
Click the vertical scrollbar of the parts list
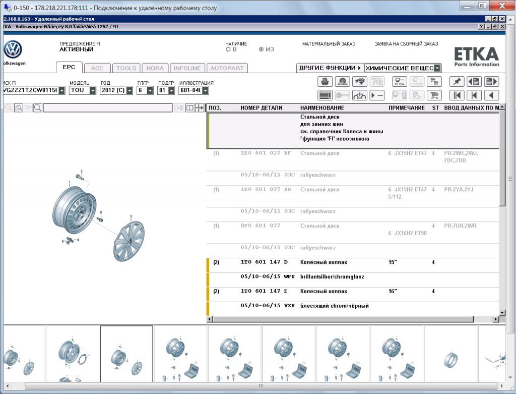[502, 210]
